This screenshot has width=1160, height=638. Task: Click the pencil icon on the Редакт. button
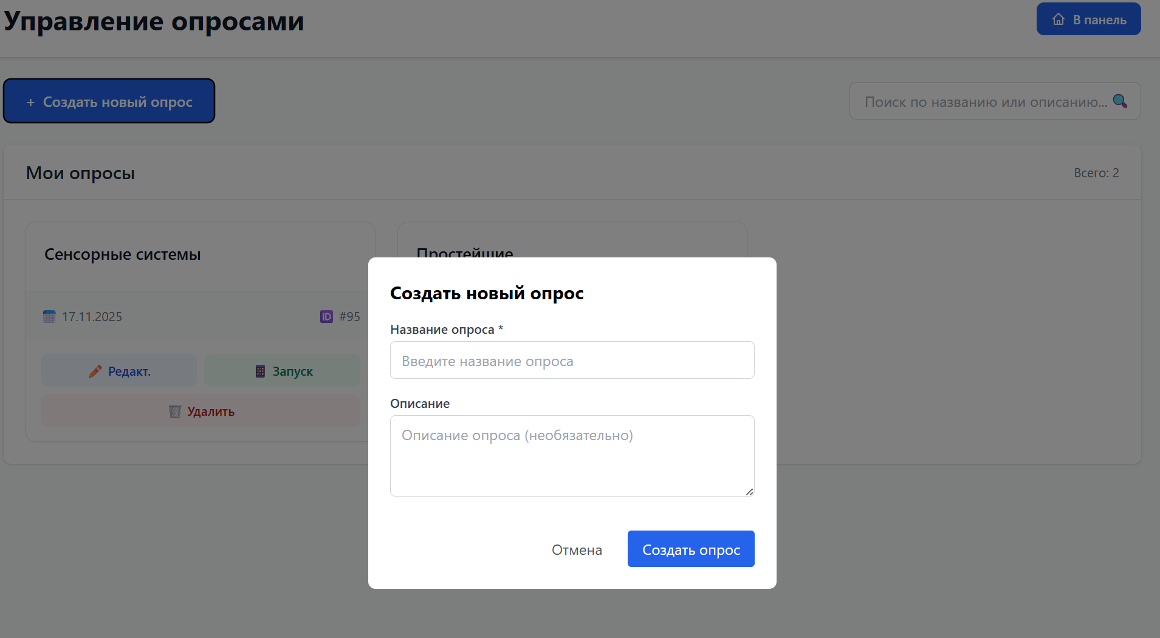95,372
